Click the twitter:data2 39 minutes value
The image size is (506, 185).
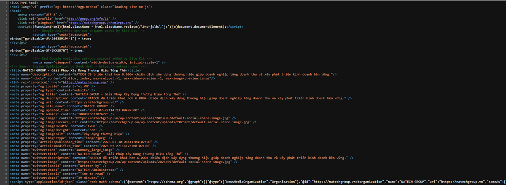89,177
